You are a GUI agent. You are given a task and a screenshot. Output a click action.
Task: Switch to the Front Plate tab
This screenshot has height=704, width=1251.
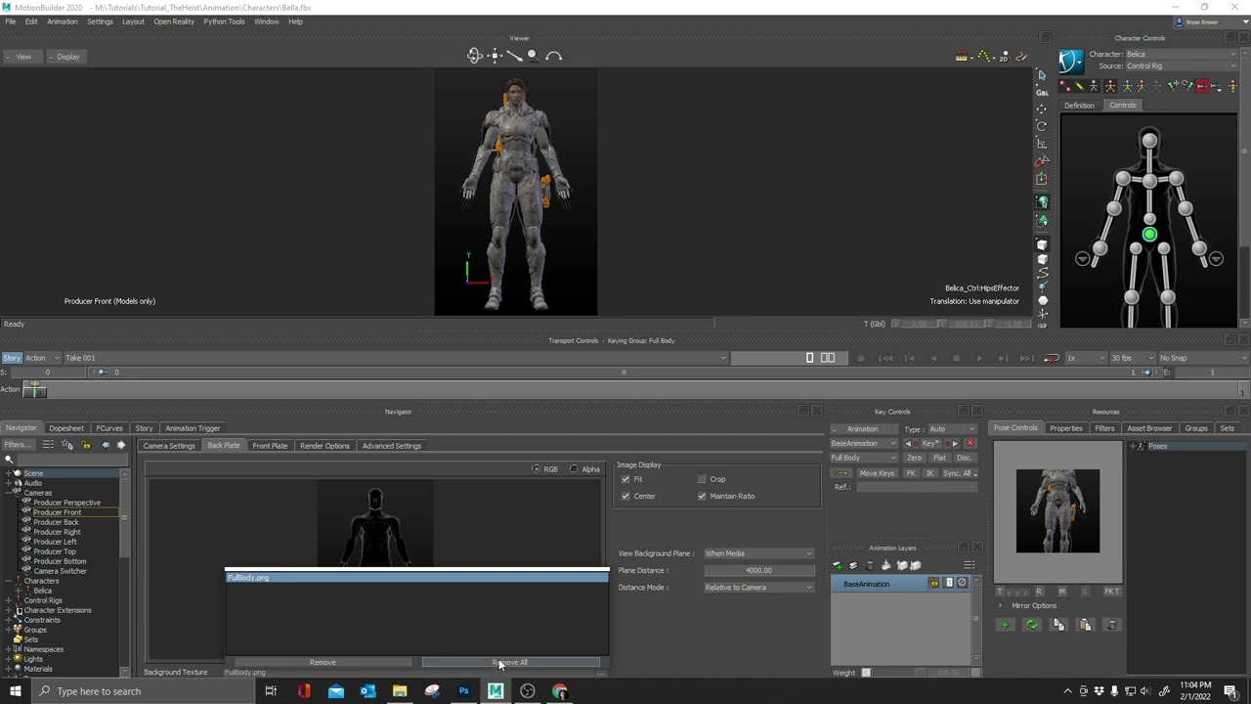(x=270, y=446)
